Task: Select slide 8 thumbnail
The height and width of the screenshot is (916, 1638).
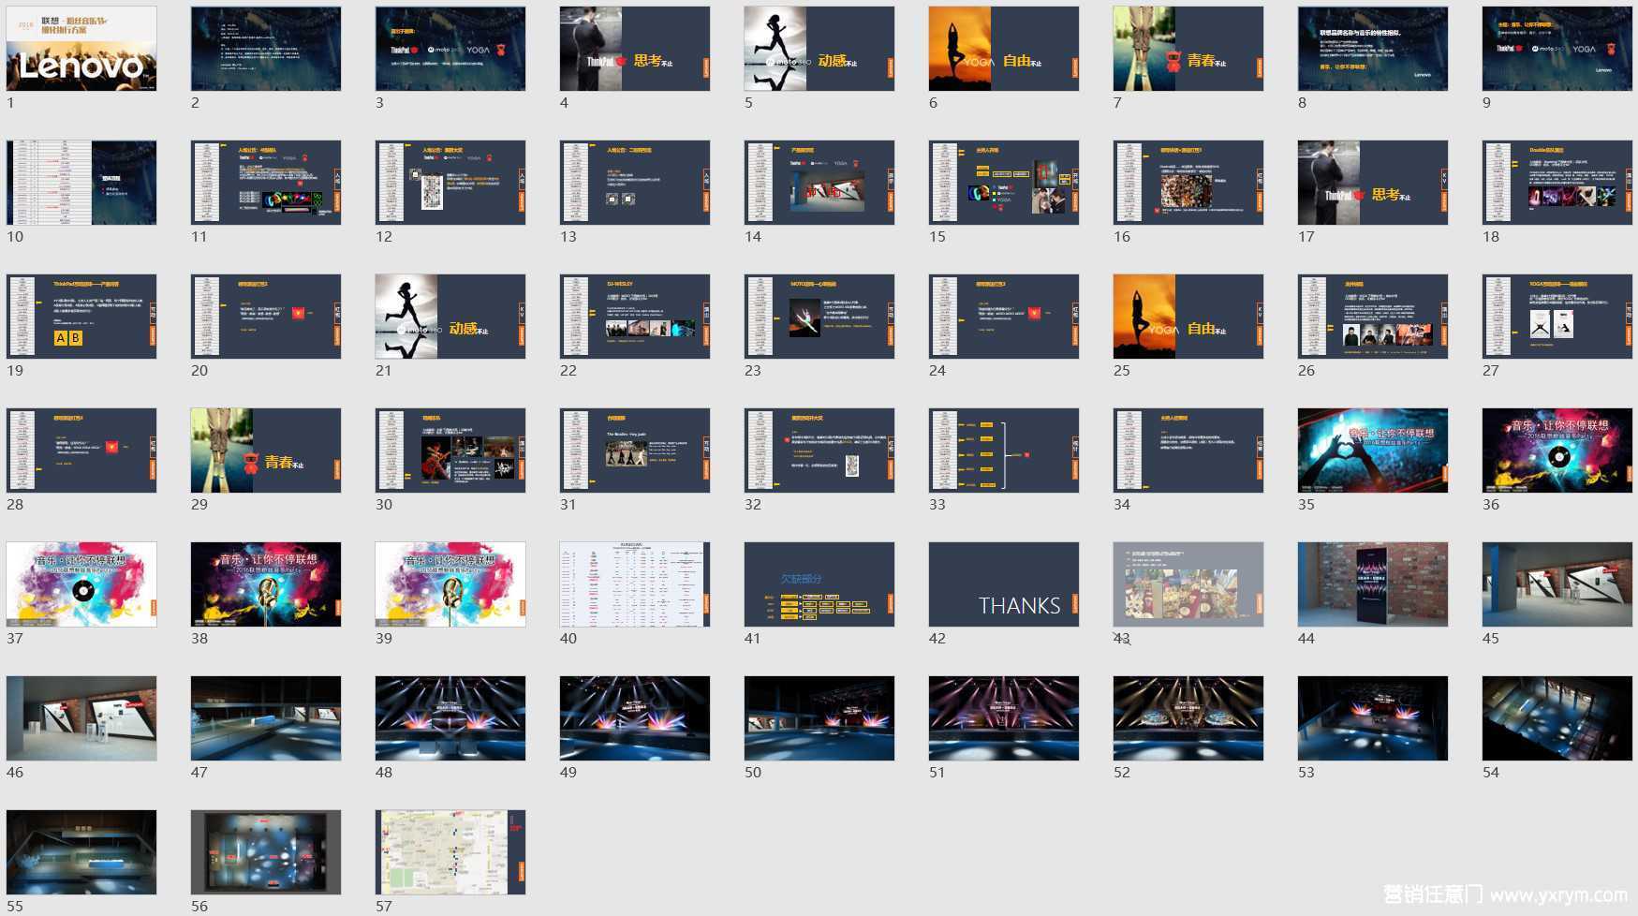Action: click(x=1373, y=49)
